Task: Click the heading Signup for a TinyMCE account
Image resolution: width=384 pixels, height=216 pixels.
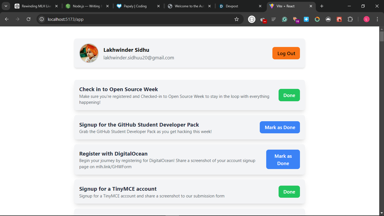Action: point(118,189)
